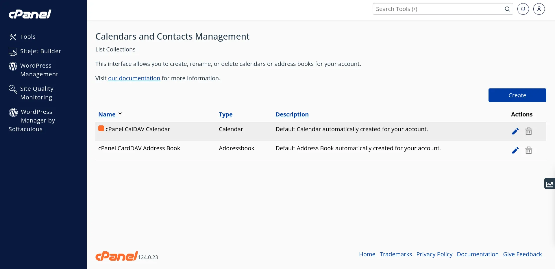Open WordPress Management menu item

pyautogui.click(x=39, y=70)
